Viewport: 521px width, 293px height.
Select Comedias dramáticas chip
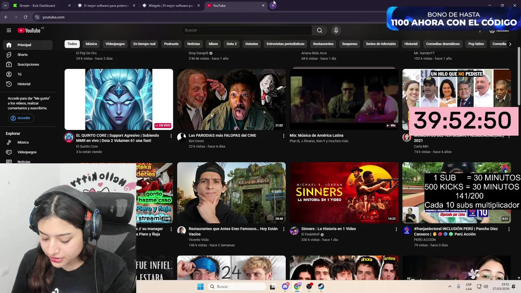click(443, 44)
